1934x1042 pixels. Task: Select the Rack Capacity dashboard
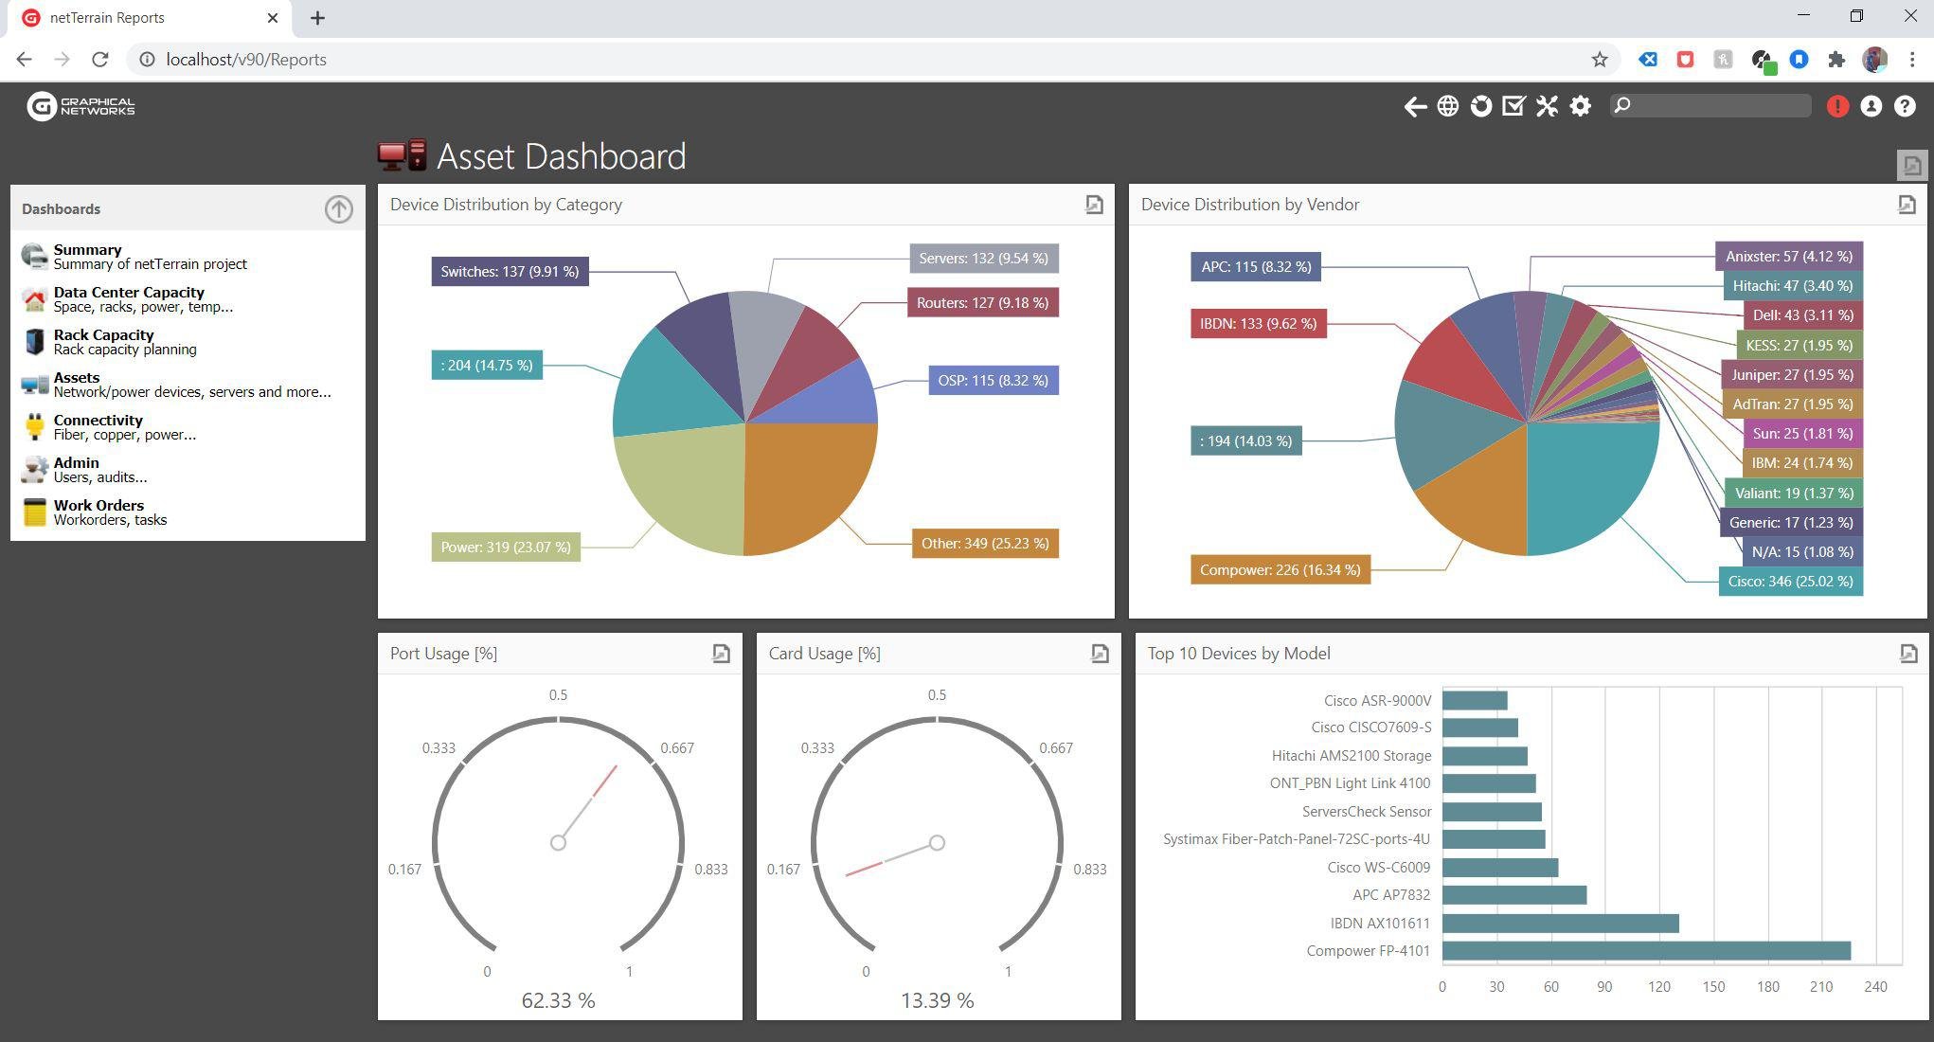pos(103,335)
